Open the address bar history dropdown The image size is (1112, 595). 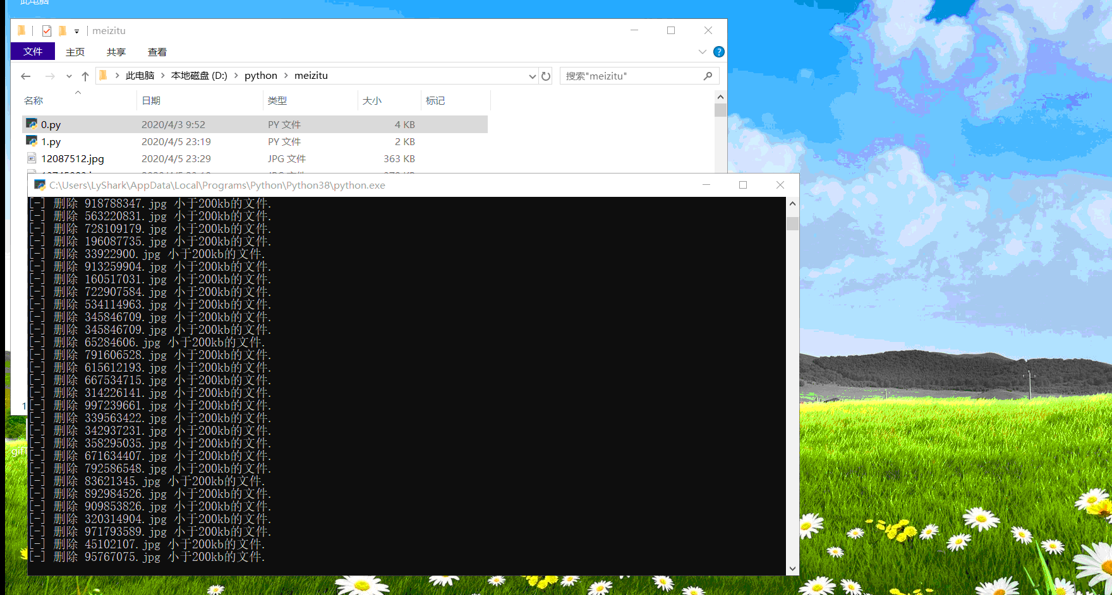click(x=532, y=76)
